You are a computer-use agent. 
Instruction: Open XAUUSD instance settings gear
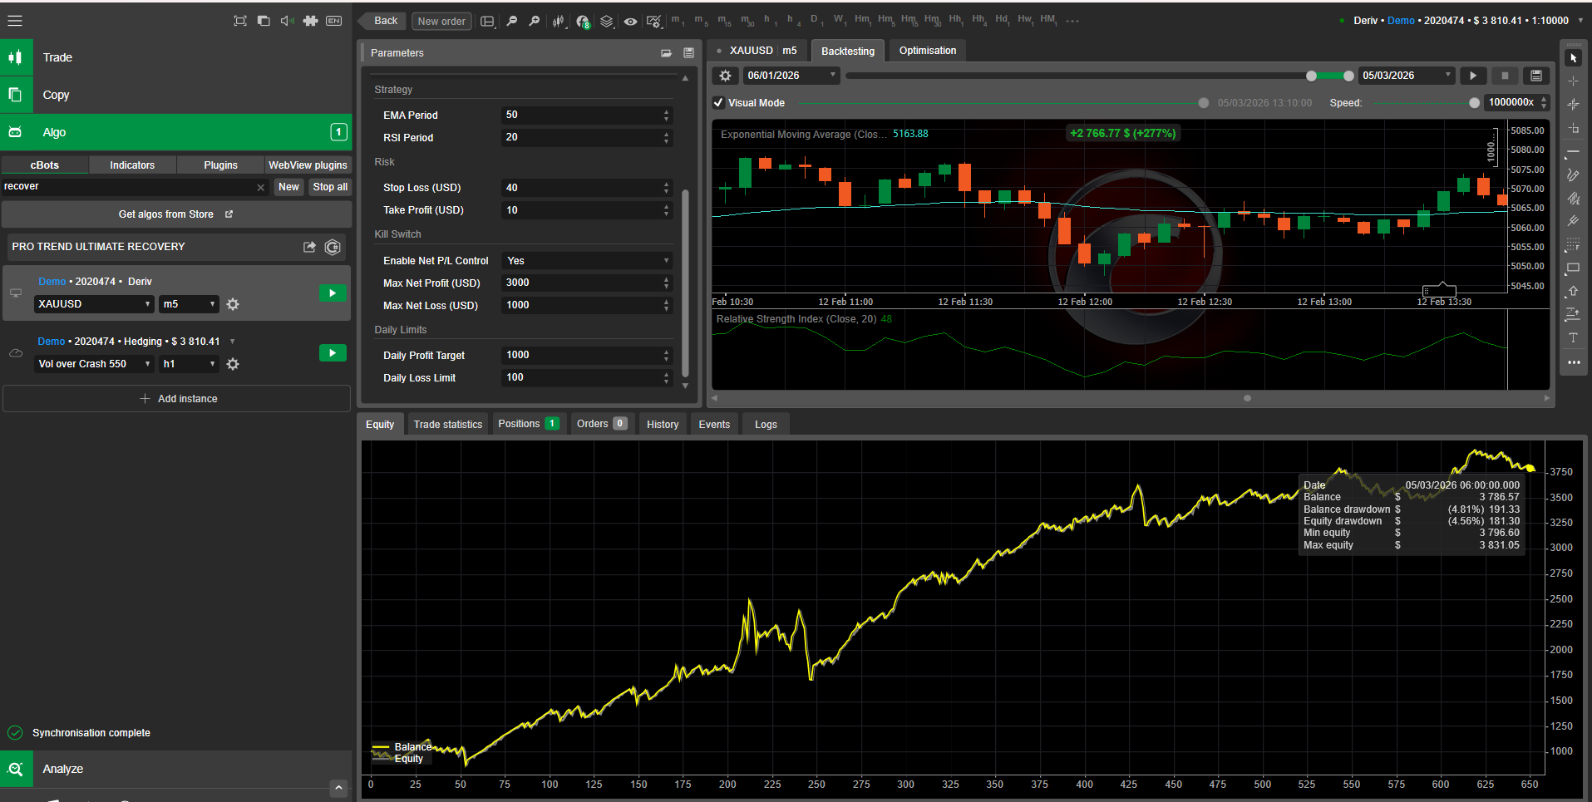pyautogui.click(x=233, y=304)
